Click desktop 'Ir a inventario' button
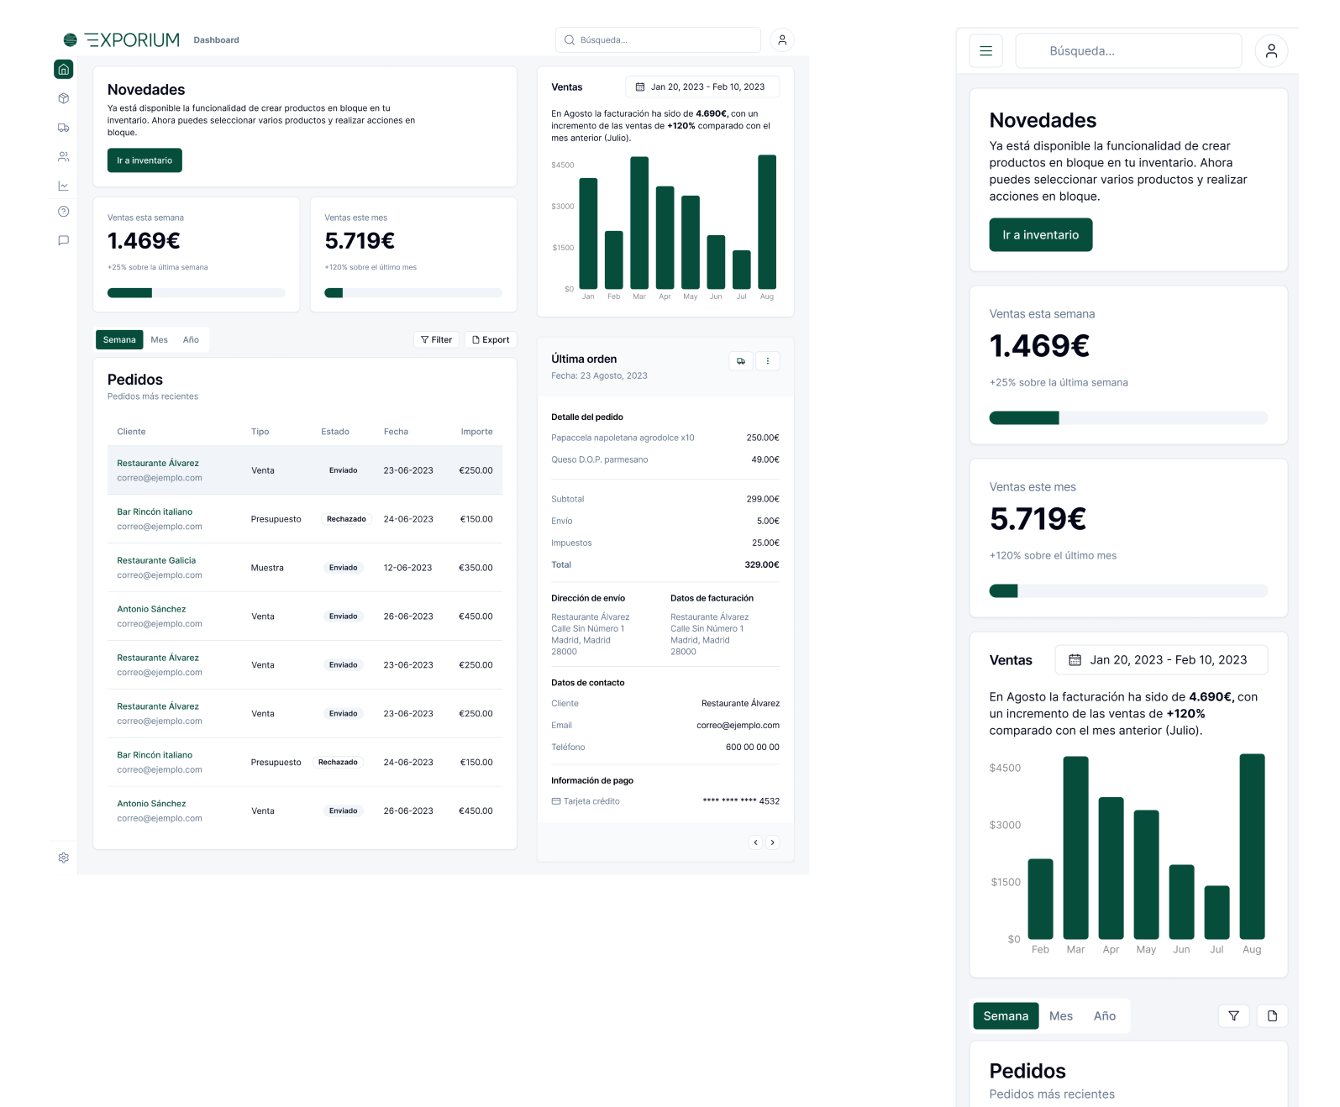The width and height of the screenshot is (1340, 1107). click(x=145, y=160)
